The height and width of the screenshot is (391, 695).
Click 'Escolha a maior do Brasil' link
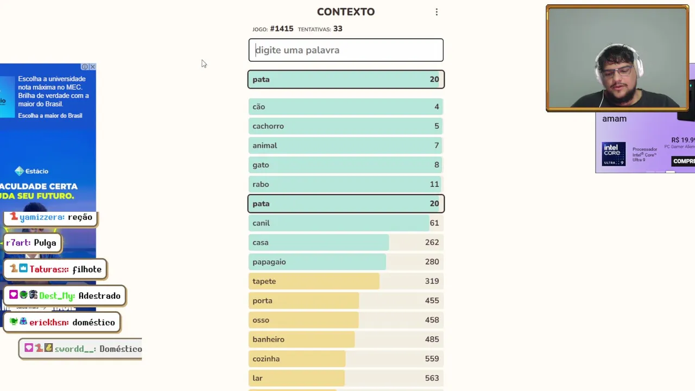[x=50, y=116]
